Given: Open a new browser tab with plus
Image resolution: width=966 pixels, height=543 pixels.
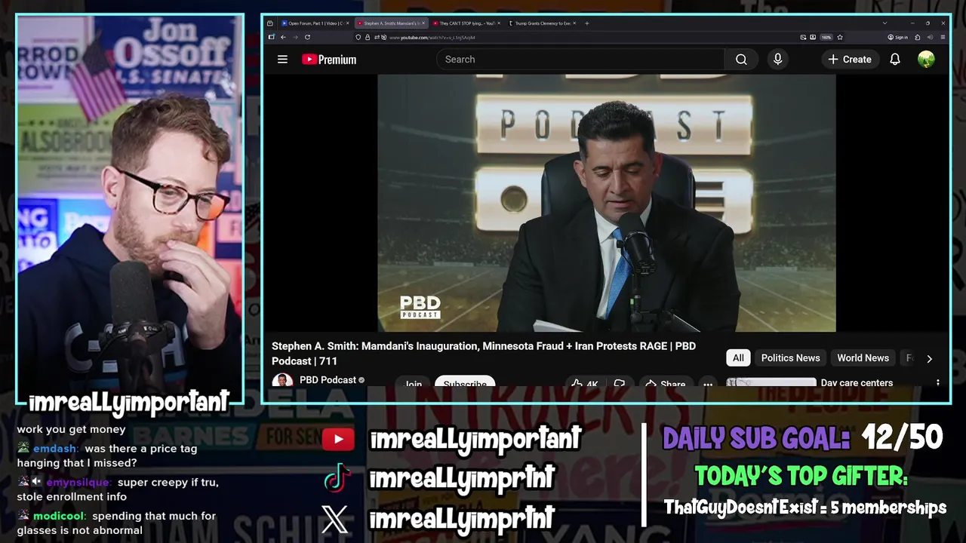Looking at the screenshot, I should (587, 23).
